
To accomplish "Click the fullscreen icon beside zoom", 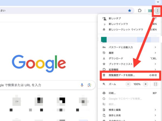I will point(156,84).
